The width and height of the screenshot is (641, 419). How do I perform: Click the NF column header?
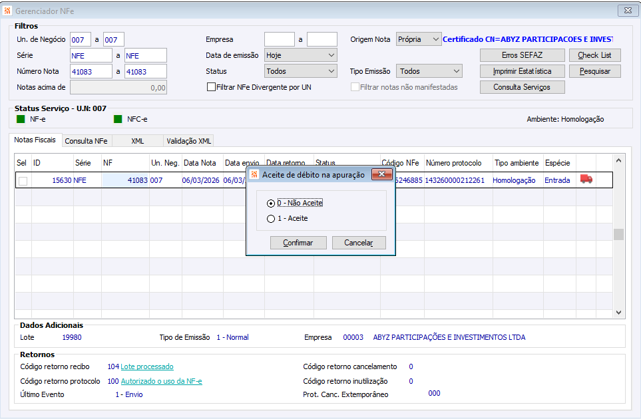[125, 163]
